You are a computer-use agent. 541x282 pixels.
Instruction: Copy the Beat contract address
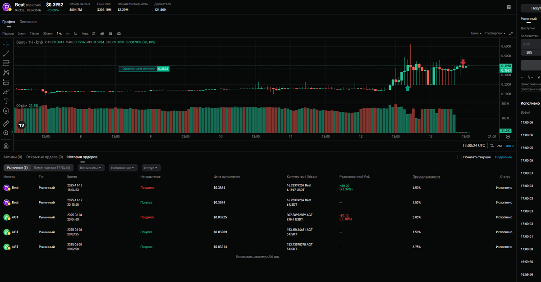pos(40,9)
